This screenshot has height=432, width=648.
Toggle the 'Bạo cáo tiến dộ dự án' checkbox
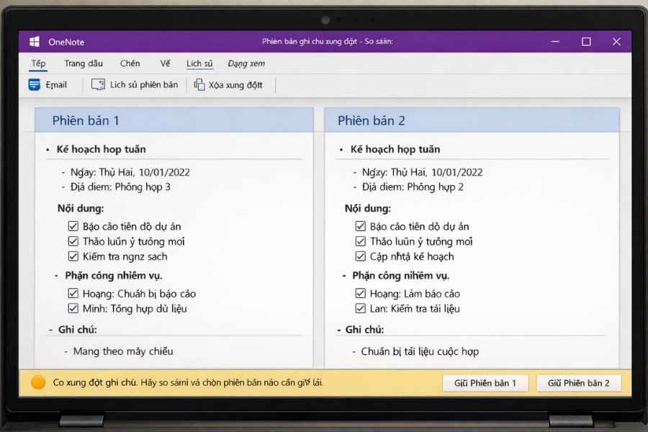[x=73, y=225]
